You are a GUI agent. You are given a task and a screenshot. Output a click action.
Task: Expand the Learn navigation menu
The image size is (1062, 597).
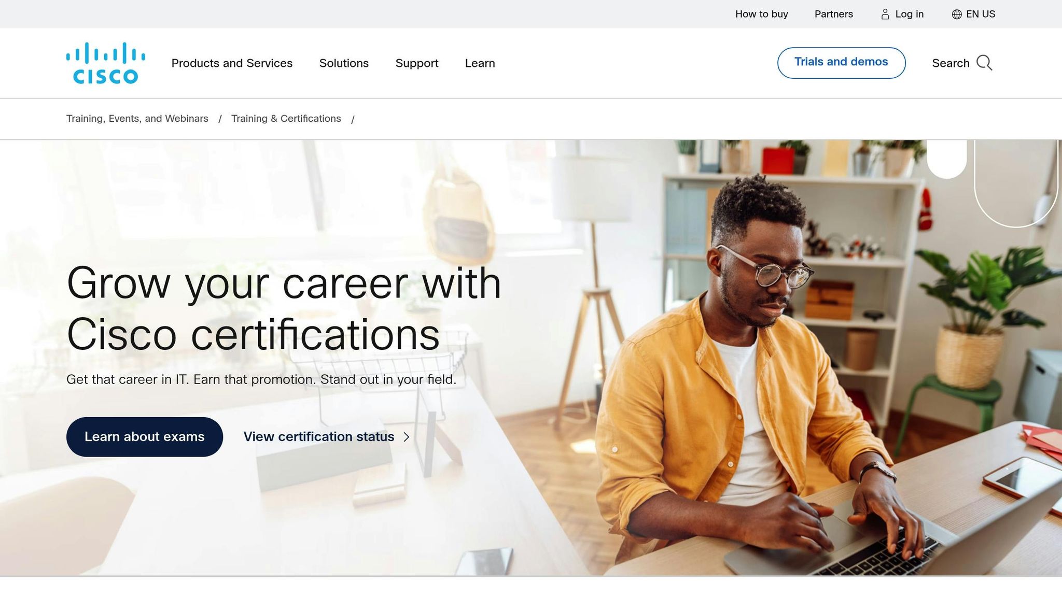480,63
